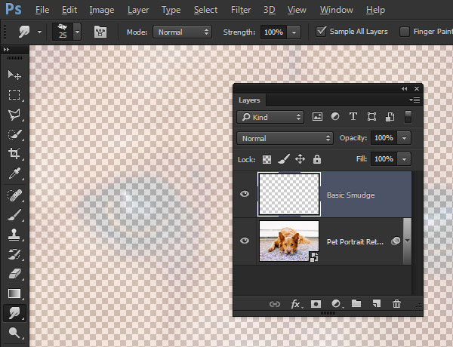Select the Eyedropper tool
Screen dimensions: 453x347
click(x=14, y=173)
